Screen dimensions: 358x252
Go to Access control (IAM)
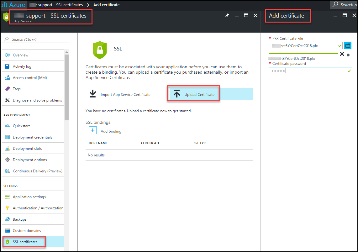coord(33,78)
